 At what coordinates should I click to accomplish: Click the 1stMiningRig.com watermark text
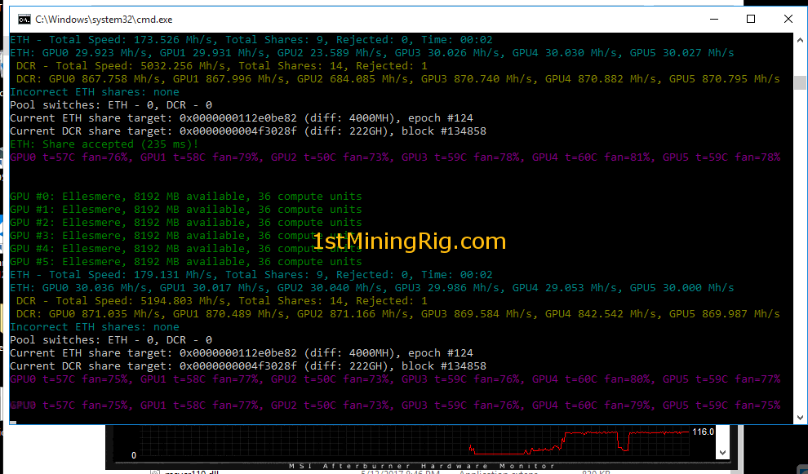click(x=409, y=241)
